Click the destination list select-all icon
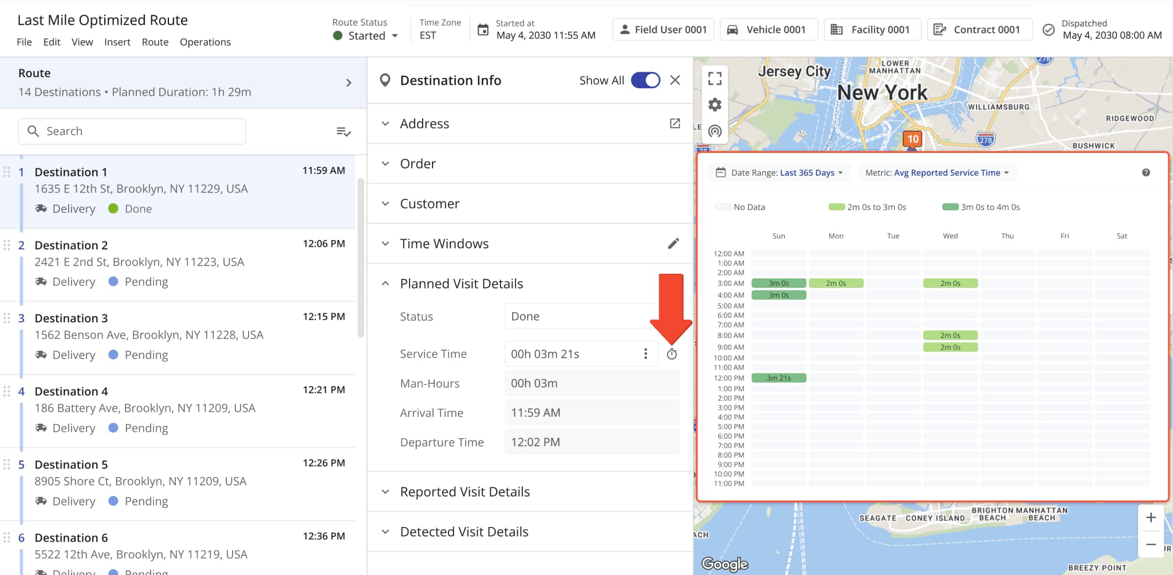 click(343, 132)
